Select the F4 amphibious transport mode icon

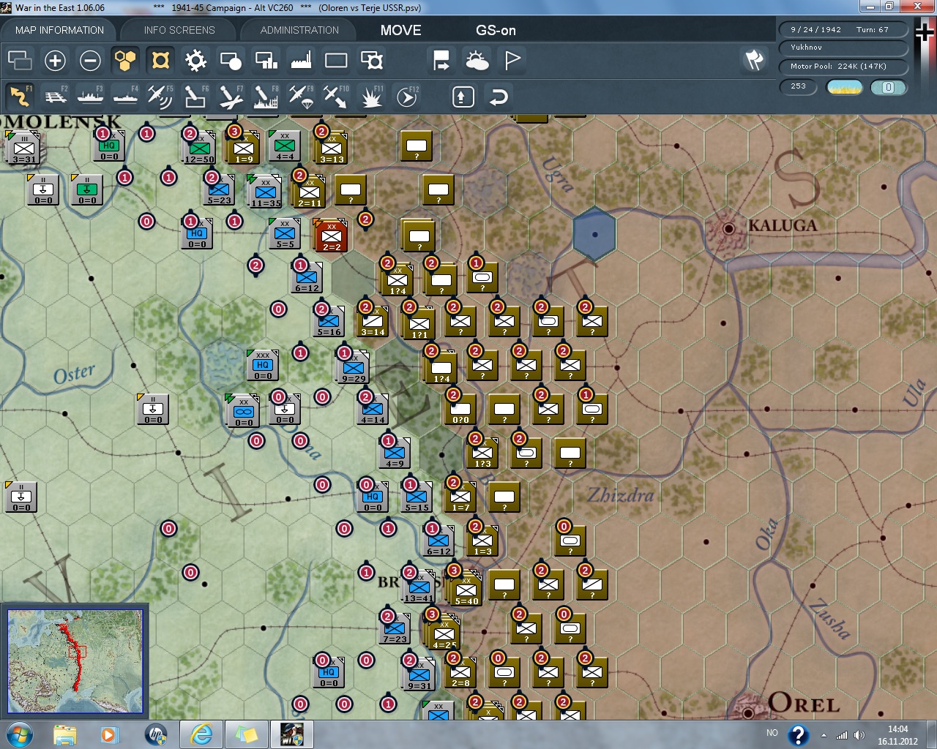[x=125, y=97]
